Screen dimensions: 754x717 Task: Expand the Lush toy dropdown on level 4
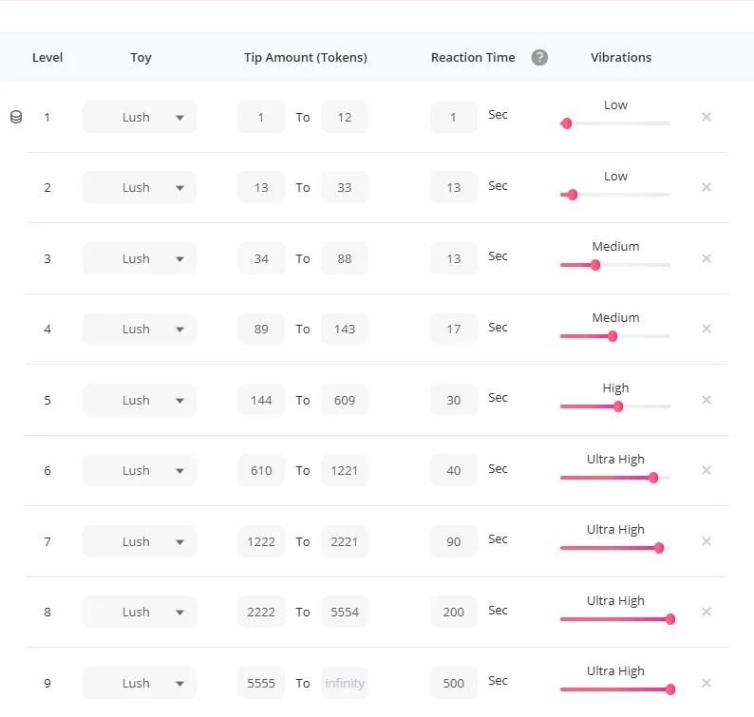pyautogui.click(x=140, y=329)
